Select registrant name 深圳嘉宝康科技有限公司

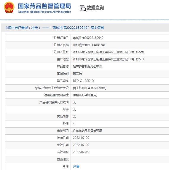point(89,45)
